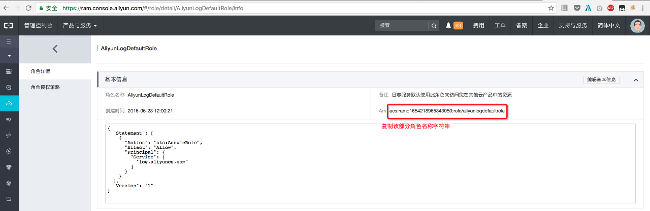Click the Tampermonkey extension icon
The height and width of the screenshot is (211, 650).
(622, 8)
